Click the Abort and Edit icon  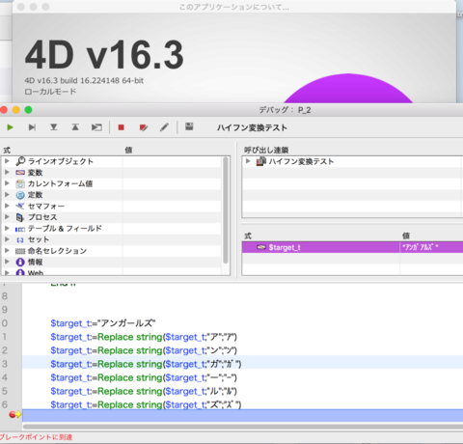click(144, 127)
